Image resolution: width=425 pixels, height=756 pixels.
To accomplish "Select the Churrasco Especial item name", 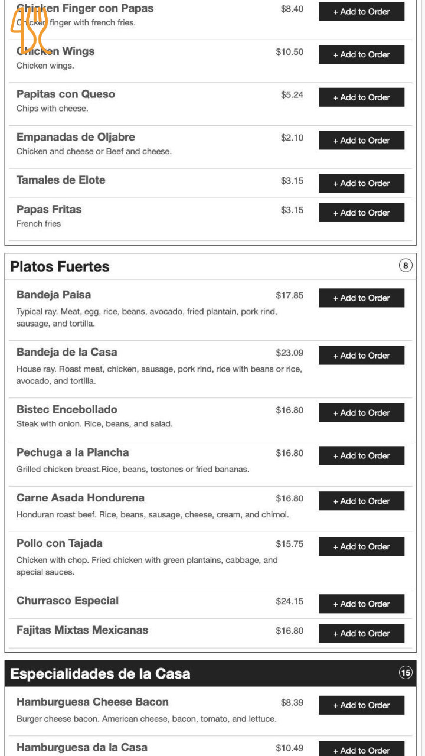I will tap(67, 601).
